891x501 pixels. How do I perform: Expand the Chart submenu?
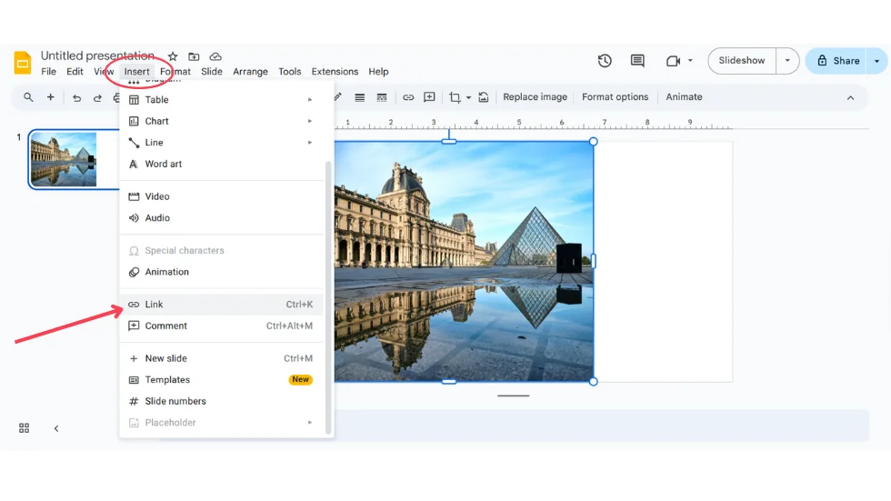(x=310, y=121)
